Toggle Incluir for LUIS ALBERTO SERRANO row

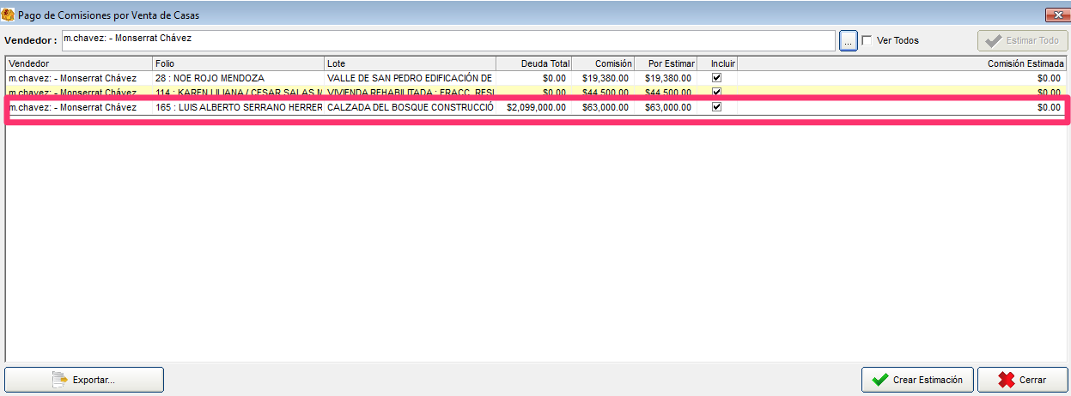(x=716, y=107)
